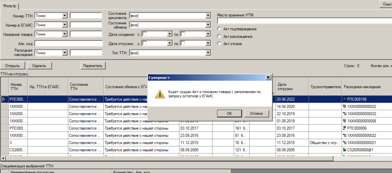Switch to the Фильтр tab
Image resolution: width=392 pixels, height=173 pixels.
[10, 6]
